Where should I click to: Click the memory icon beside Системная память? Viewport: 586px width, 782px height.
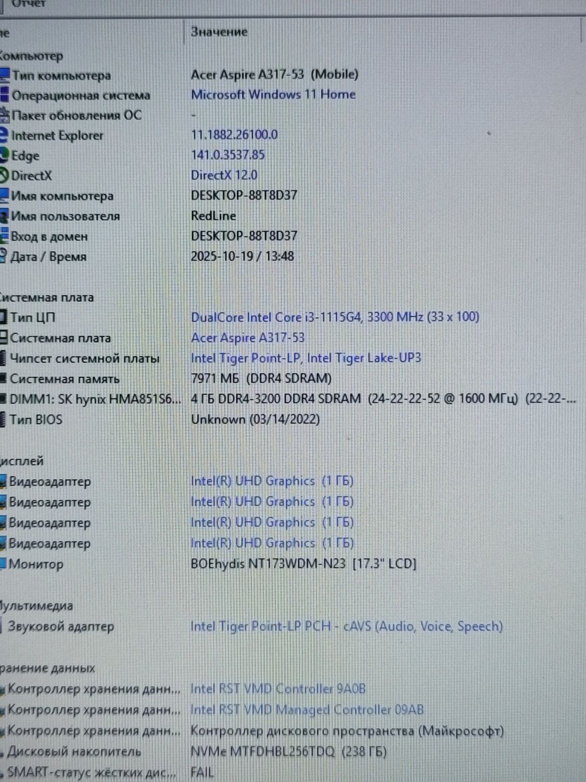point(3,379)
